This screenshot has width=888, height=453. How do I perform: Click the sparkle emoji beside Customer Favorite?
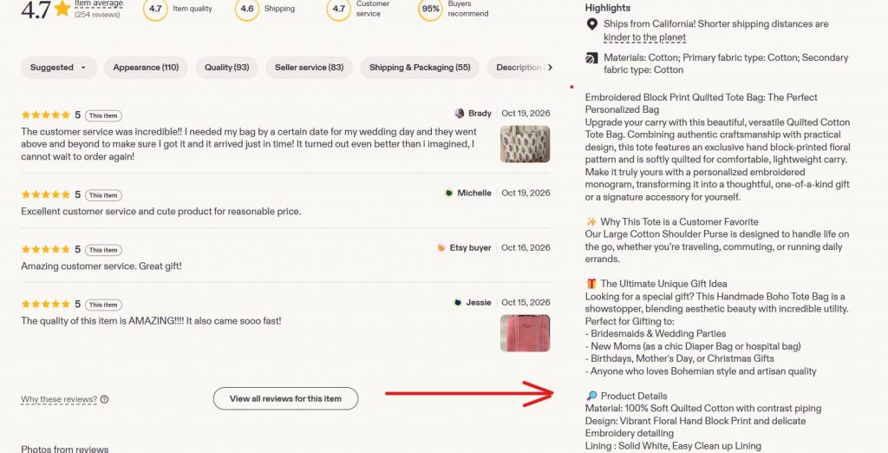(591, 221)
